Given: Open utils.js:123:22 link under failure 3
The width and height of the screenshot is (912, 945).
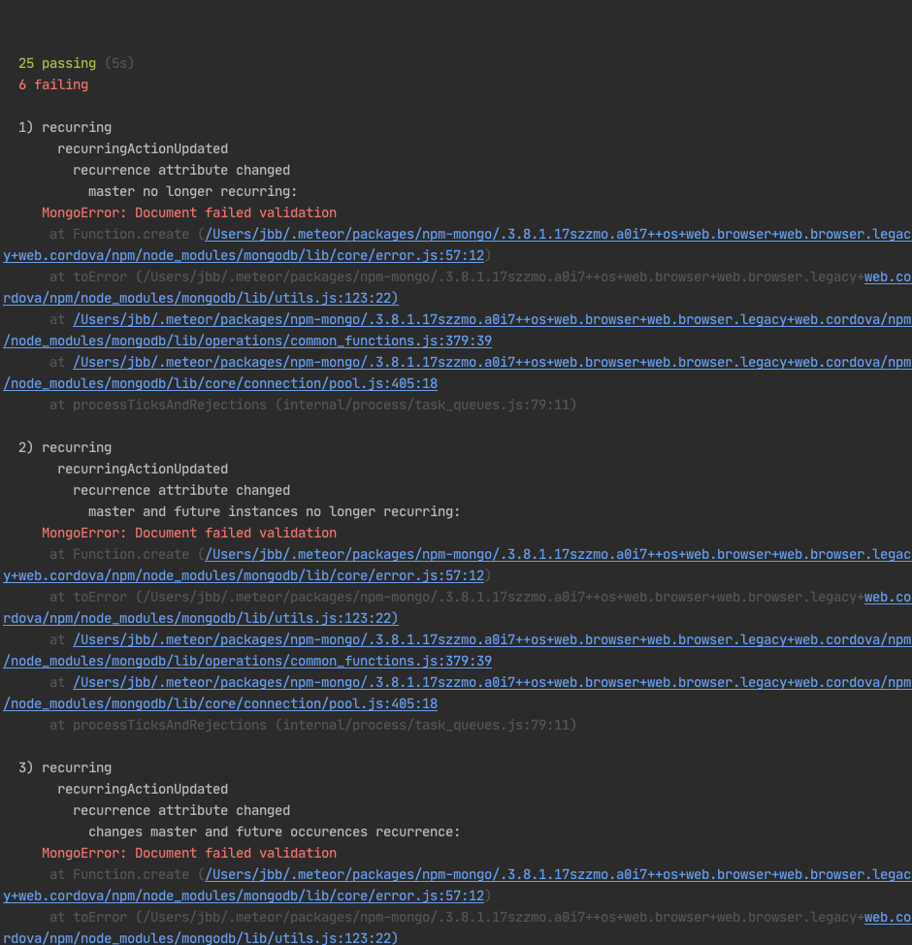Looking at the screenshot, I should (x=201, y=938).
